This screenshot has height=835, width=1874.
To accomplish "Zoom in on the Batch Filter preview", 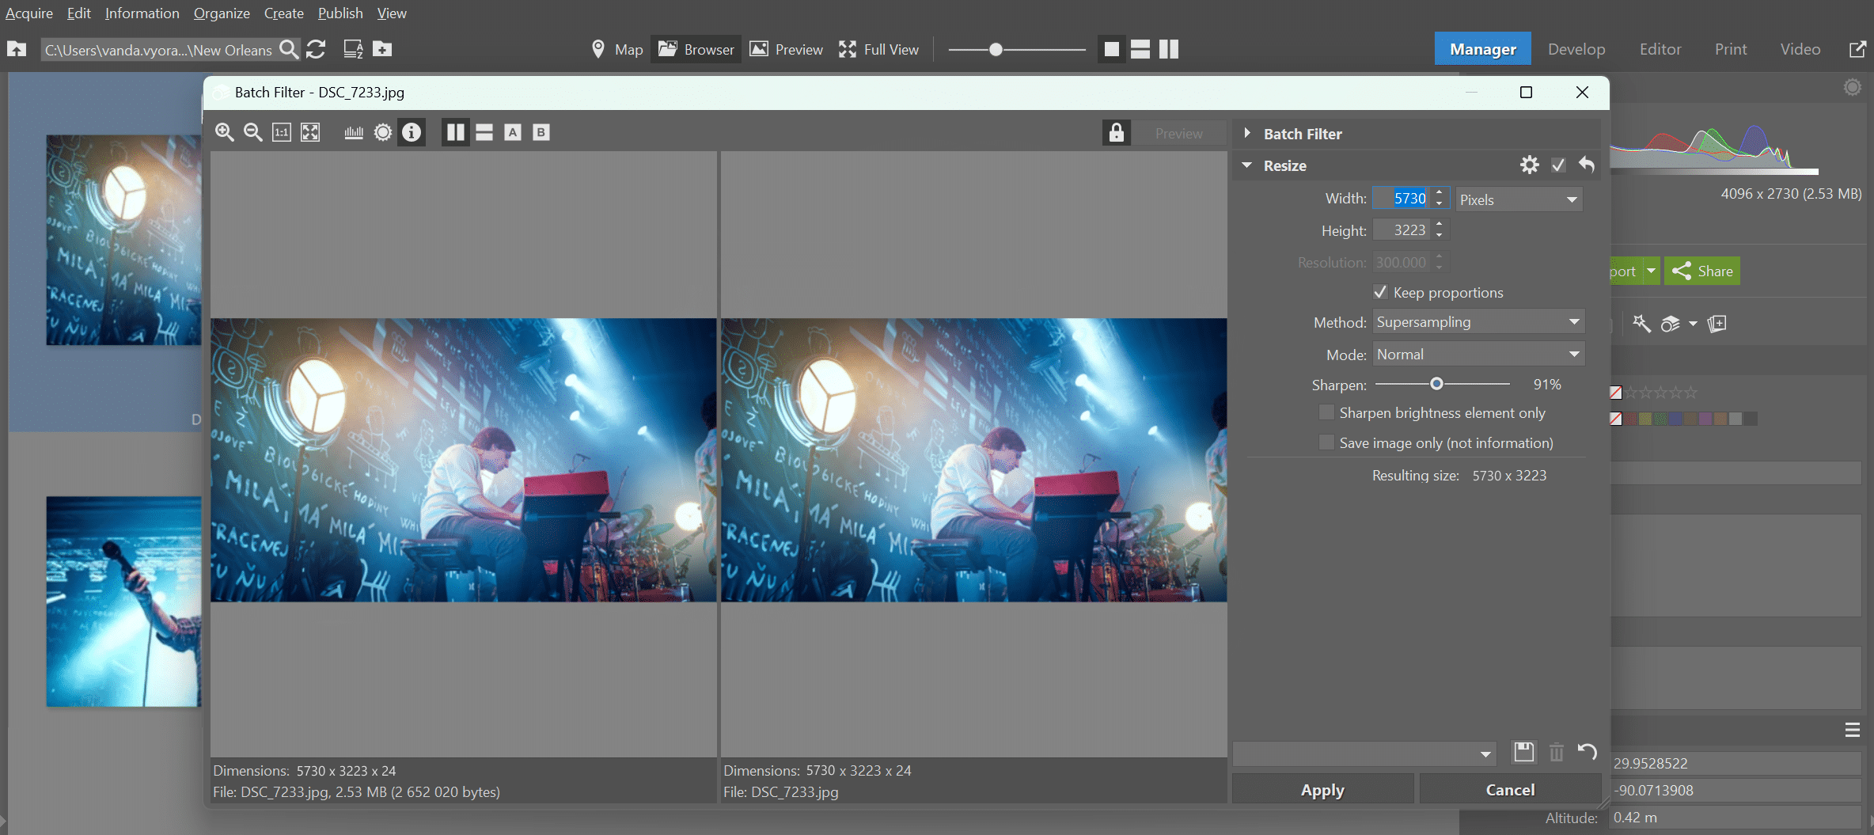I will 225,133.
